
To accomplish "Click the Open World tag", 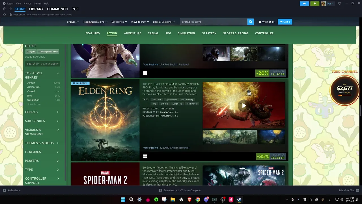I will (171, 100).
